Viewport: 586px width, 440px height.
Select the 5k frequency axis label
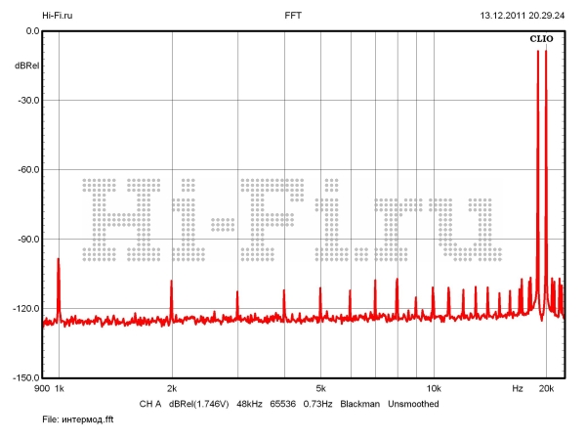click(321, 389)
